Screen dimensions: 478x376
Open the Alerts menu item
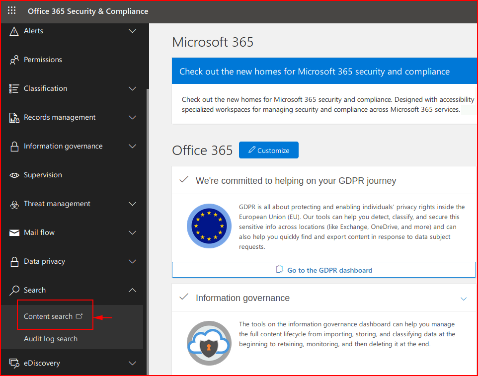[x=33, y=31]
